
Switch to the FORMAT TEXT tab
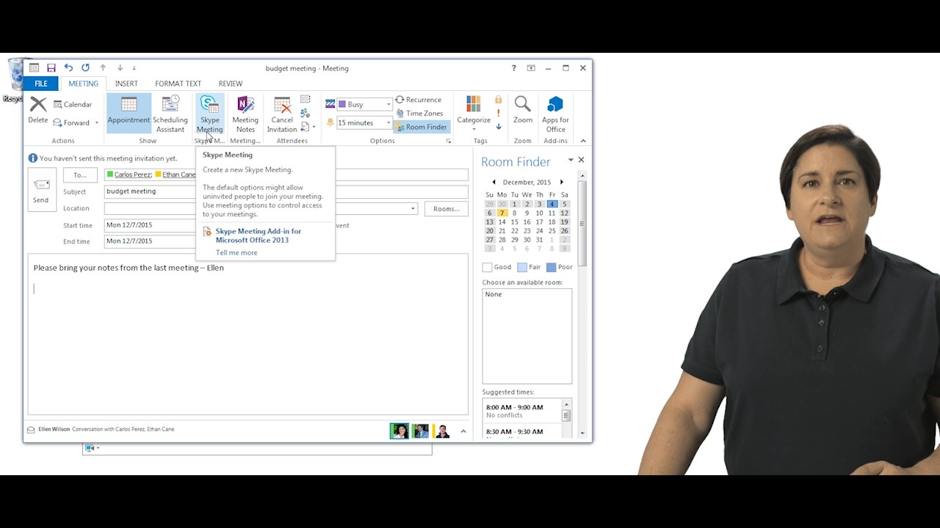click(x=178, y=84)
